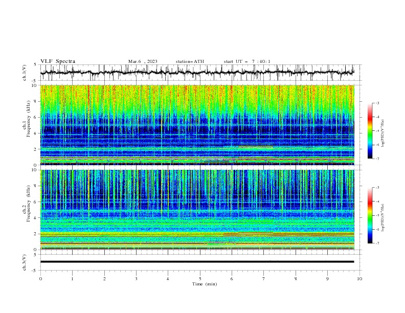Click the 'Time (min)' axis title

click(x=205, y=284)
